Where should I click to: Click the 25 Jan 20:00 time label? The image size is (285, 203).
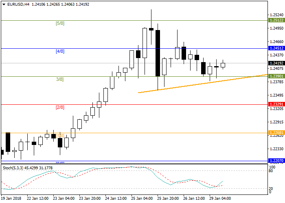(x=167, y=199)
